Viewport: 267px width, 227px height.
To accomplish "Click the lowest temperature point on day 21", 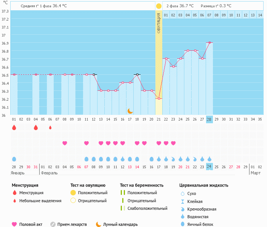I will pyautogui.click(x=159, y=98).
